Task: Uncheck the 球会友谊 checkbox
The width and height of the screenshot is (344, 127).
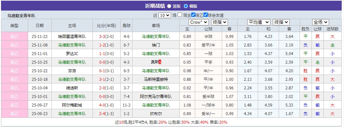Action: 205,15
